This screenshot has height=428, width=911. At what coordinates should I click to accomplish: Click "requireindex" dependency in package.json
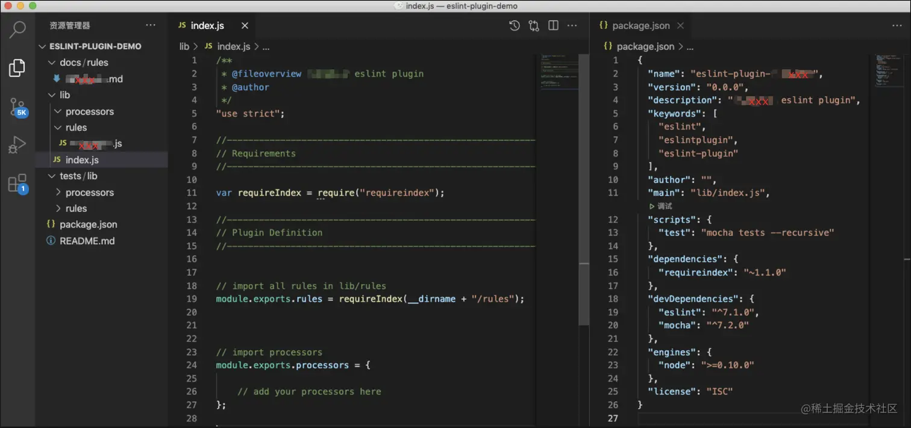(x=696, y=272)
